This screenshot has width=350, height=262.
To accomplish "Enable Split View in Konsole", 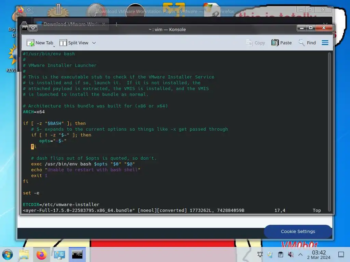I will (74, 43).
